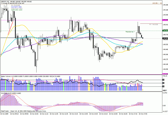The width and height of the screenshot is (168, 115).
Task: Click the 'R1 148.938' pivot label
Action: (153, 25)
